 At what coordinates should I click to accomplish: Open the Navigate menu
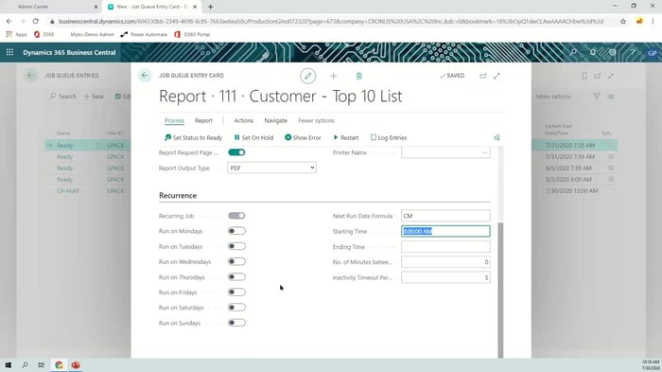276,120
